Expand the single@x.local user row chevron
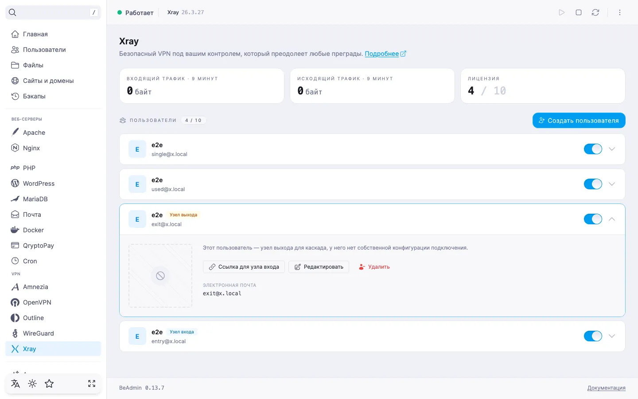638x399 pixels. click(x=612, y=149)
